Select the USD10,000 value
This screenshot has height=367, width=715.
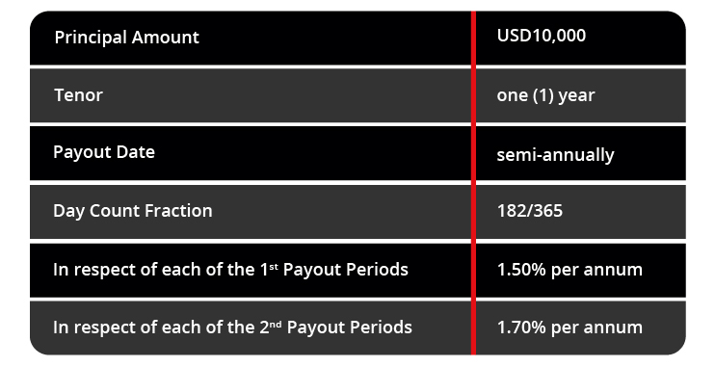542,36
